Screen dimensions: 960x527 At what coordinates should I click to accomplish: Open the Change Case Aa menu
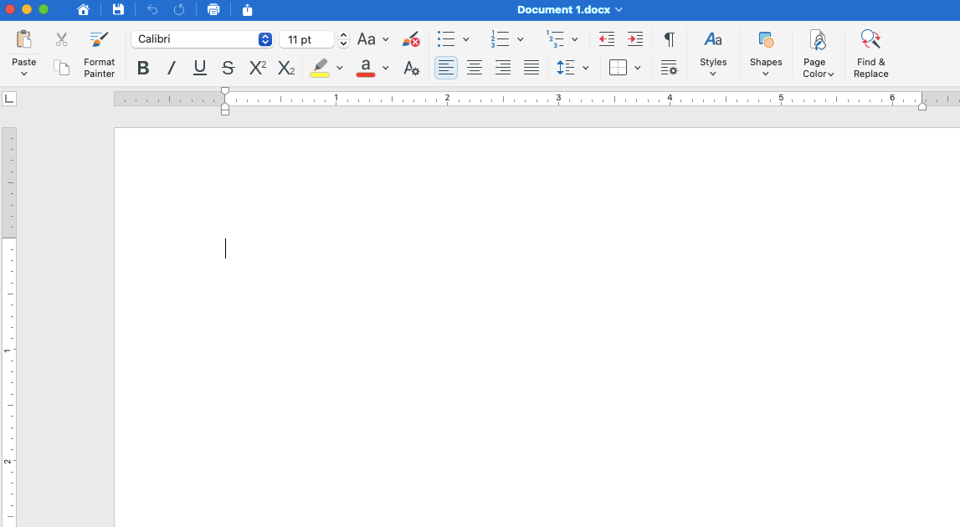point(372,39)
